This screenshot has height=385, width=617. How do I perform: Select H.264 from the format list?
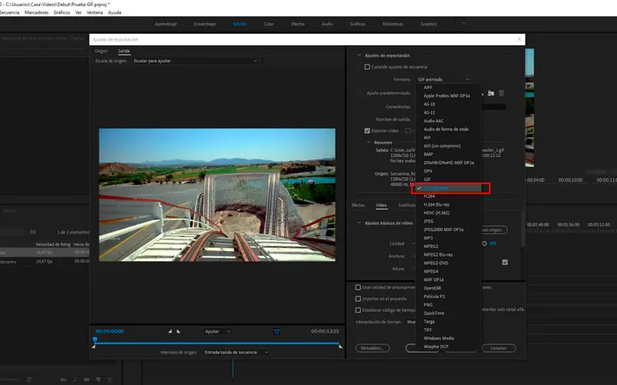(430, 196)
